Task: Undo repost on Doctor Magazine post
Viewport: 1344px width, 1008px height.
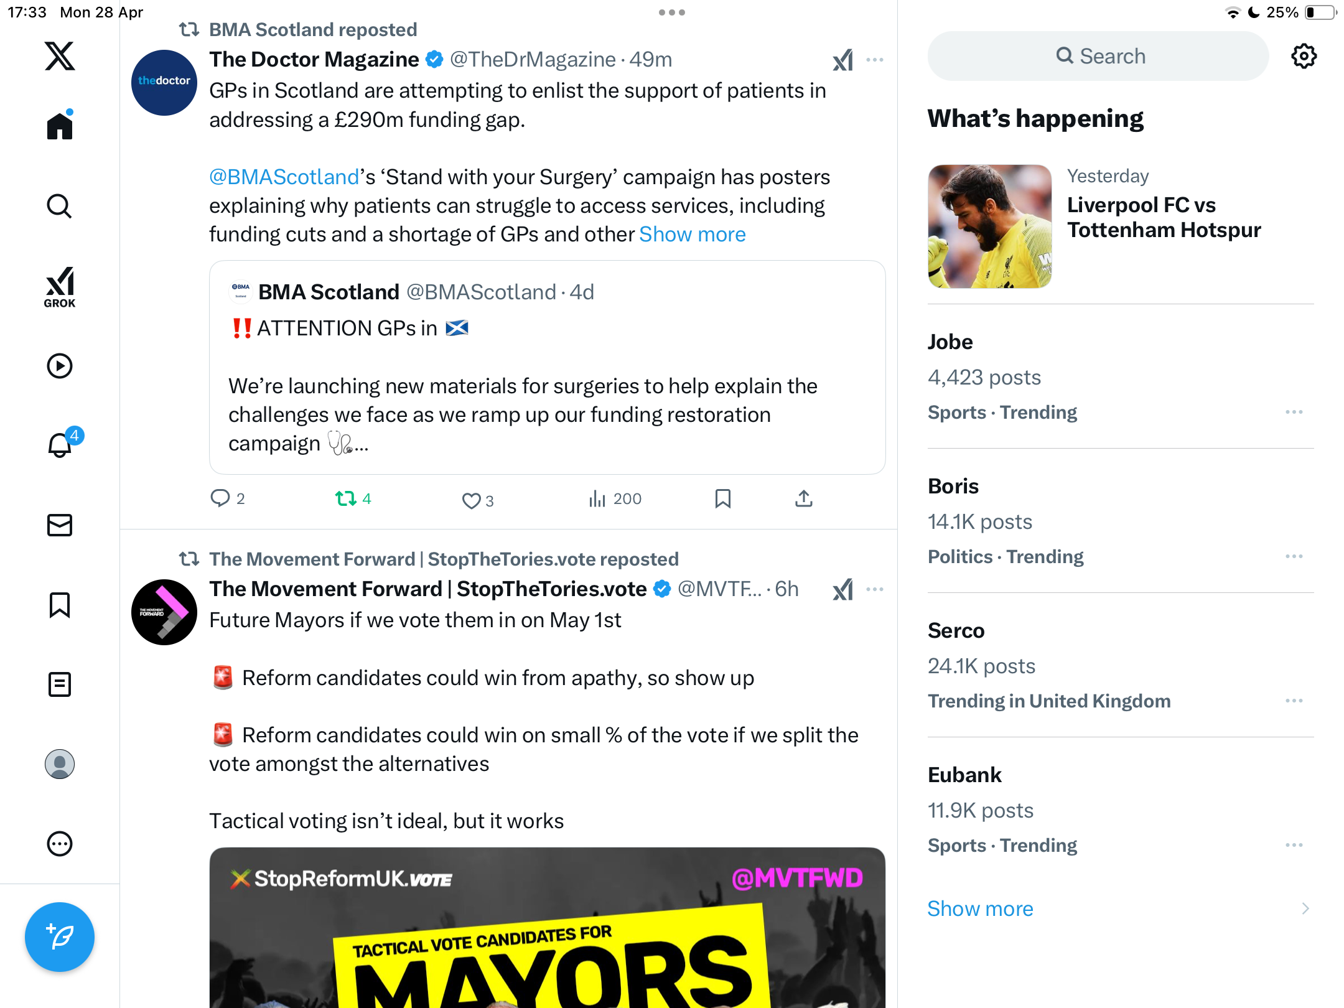Action: pyautogui.click(x=353, y=498)
